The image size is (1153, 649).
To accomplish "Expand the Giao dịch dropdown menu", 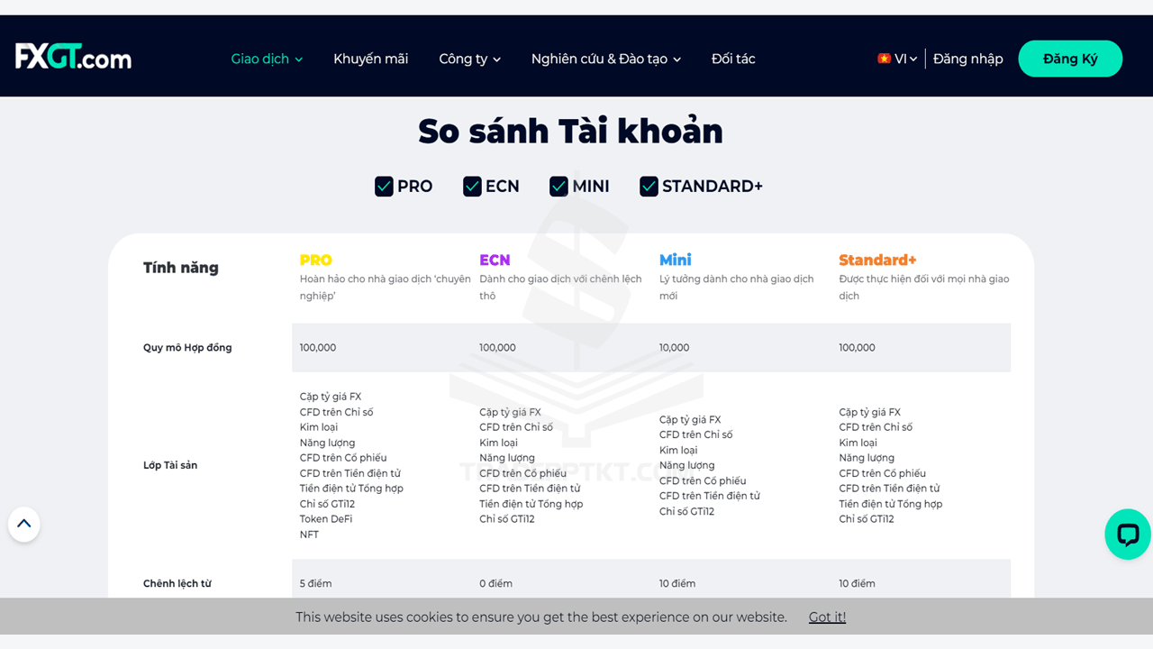I will tap(267, 59).
